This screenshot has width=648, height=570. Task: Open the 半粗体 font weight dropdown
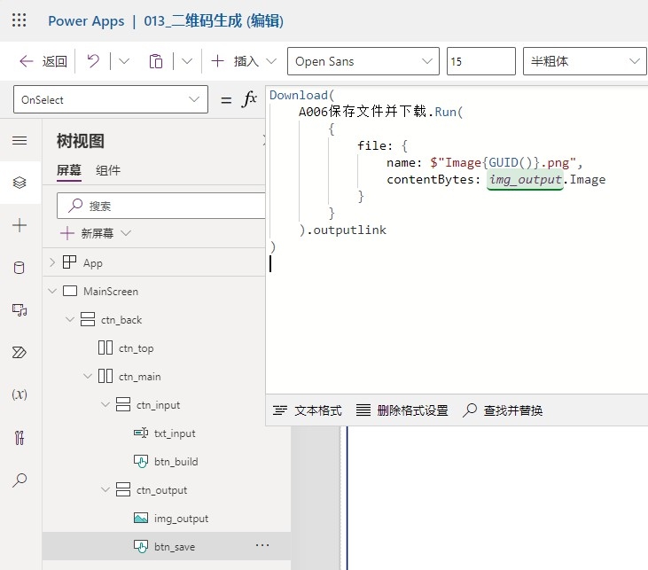[585, 61]
